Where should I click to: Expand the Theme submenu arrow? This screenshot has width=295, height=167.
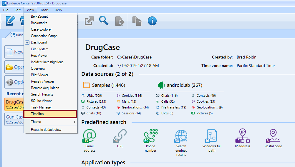click(75, 122)
